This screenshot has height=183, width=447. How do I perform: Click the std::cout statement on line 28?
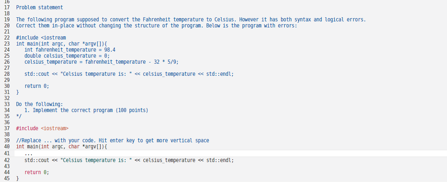(129, 74)
